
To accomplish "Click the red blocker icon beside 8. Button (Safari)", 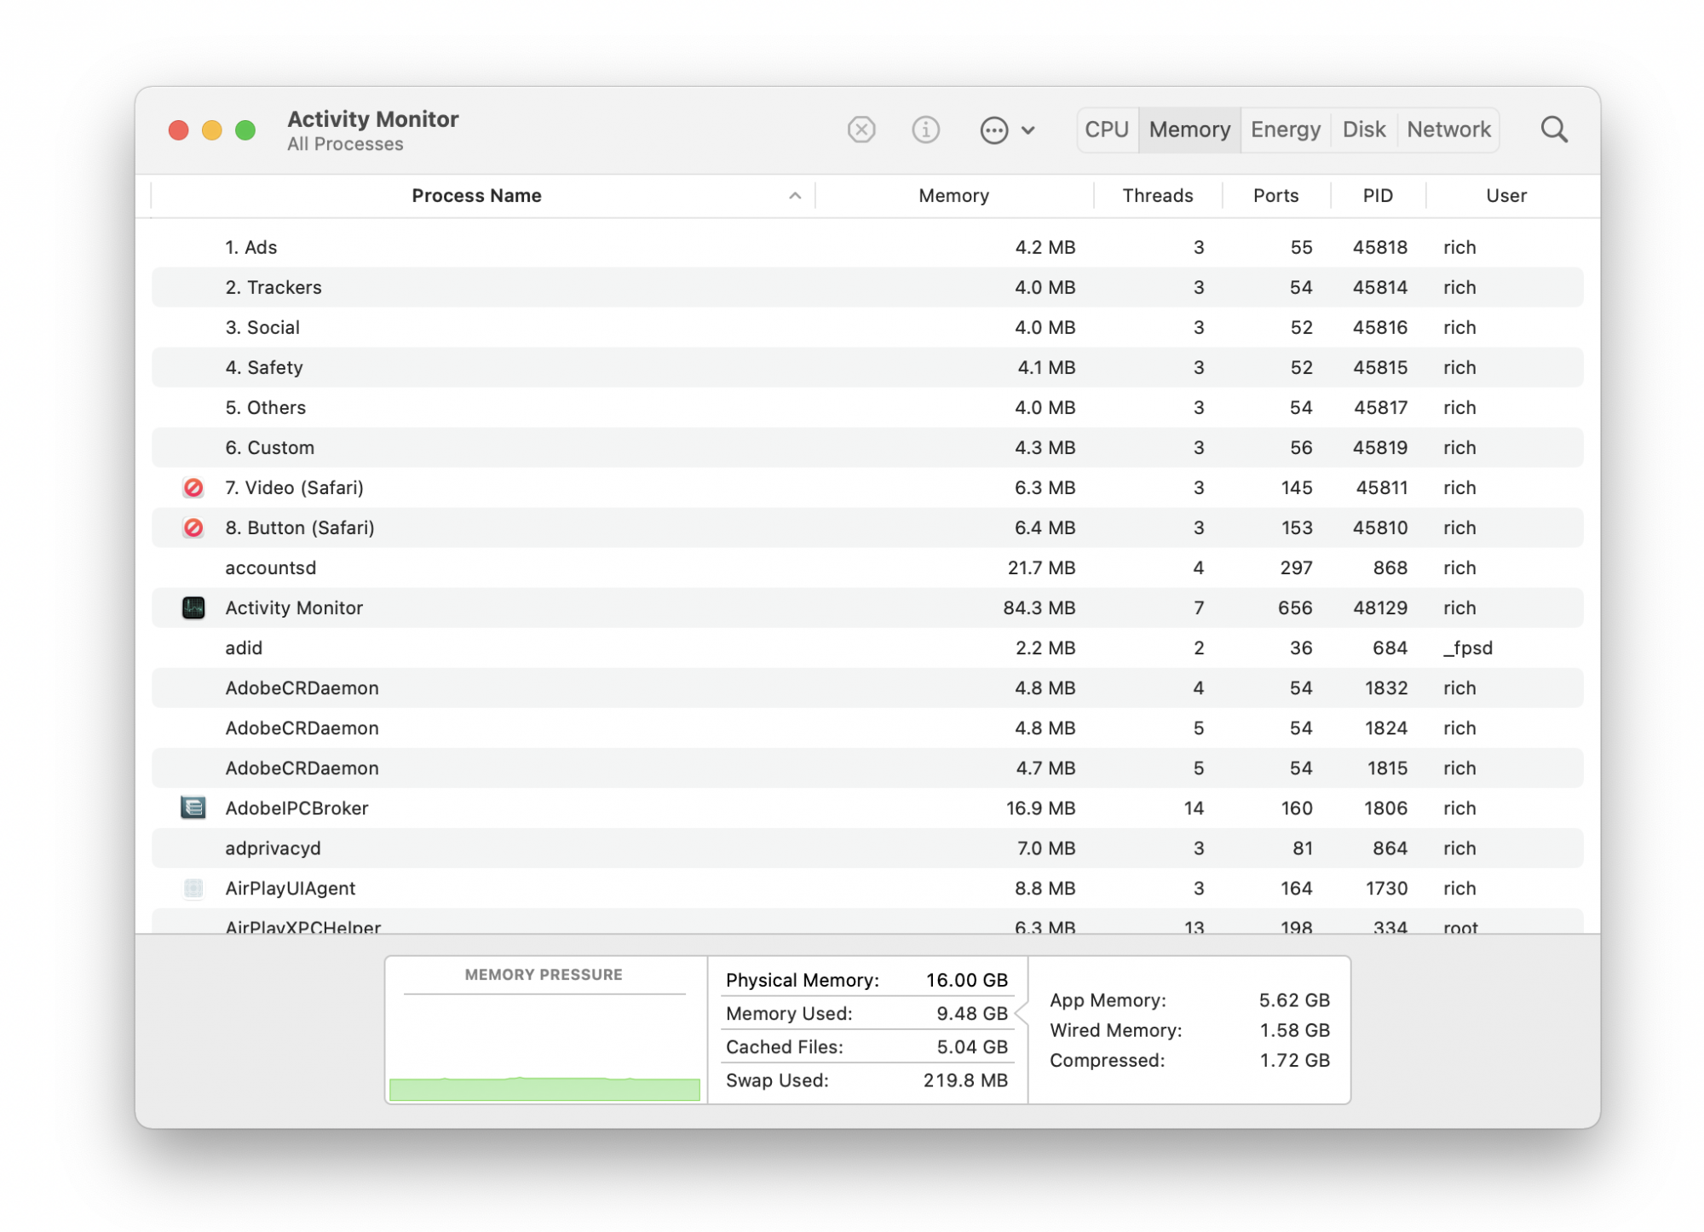I will (x=193, y=527).
